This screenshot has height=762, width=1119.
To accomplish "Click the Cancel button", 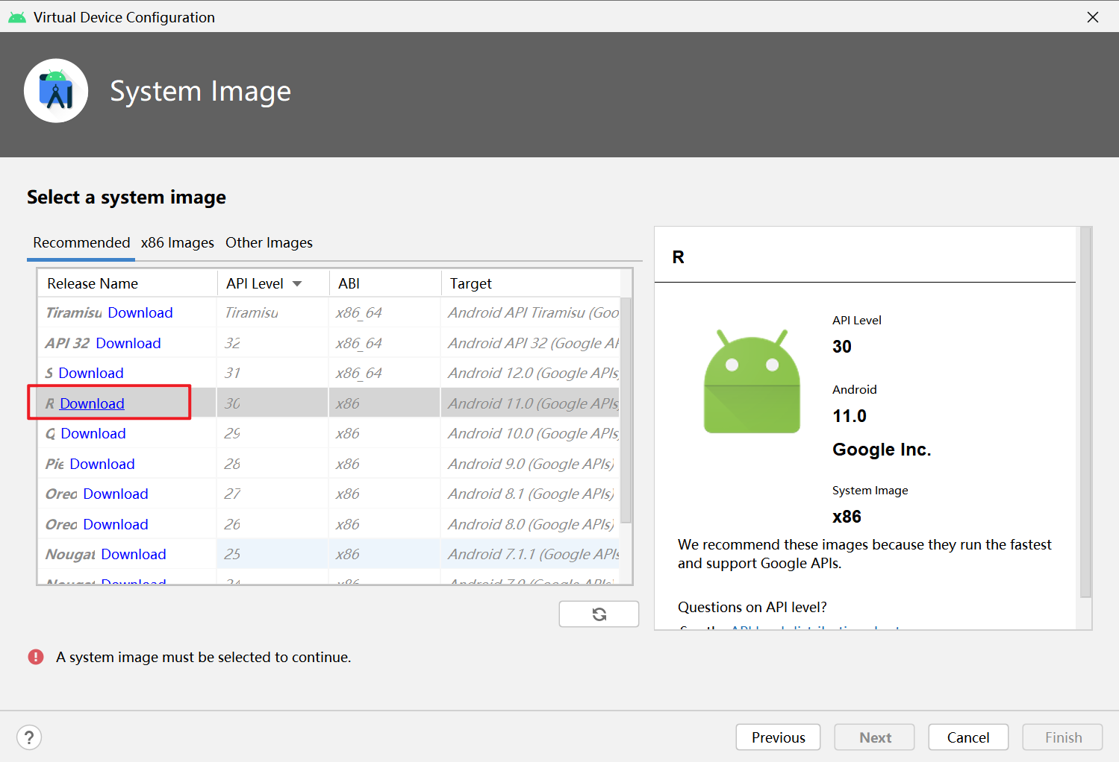I will 968,737.
